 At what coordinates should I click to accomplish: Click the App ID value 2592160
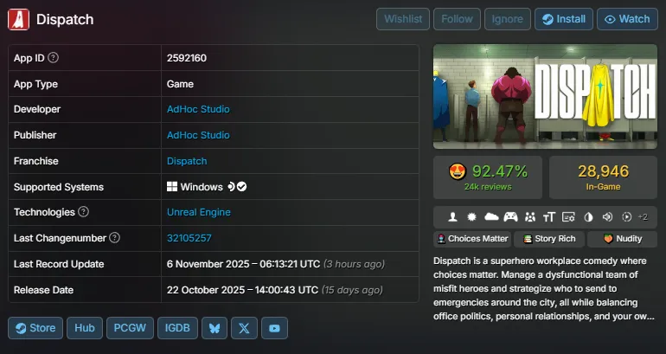187,58
